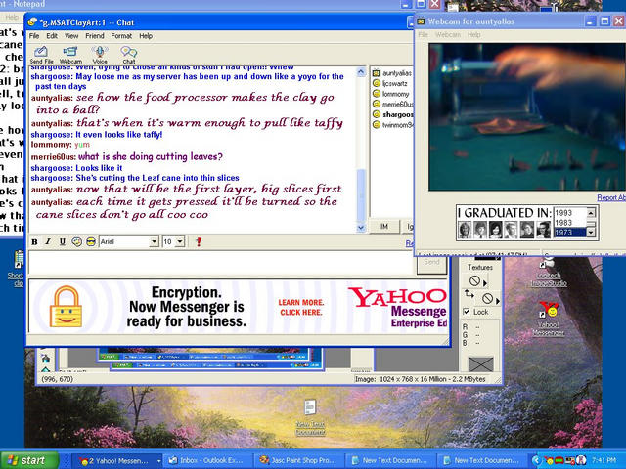Select twinmom in chat member list
Viewport: 626px width, 469px height.
point(392,125)
